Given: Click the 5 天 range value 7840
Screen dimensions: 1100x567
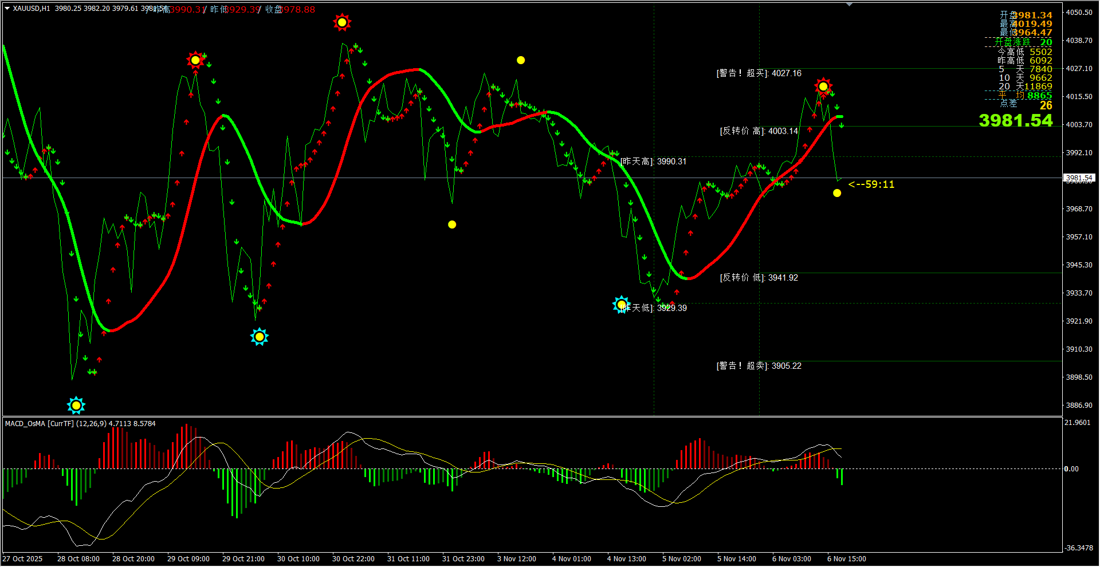Looking at the screenshot, I should [x=1041, y=69].
